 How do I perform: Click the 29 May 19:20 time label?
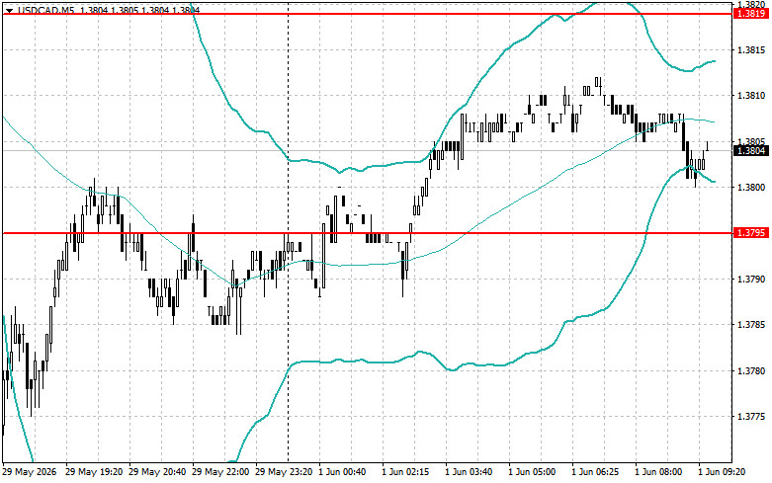coord(94,472)
